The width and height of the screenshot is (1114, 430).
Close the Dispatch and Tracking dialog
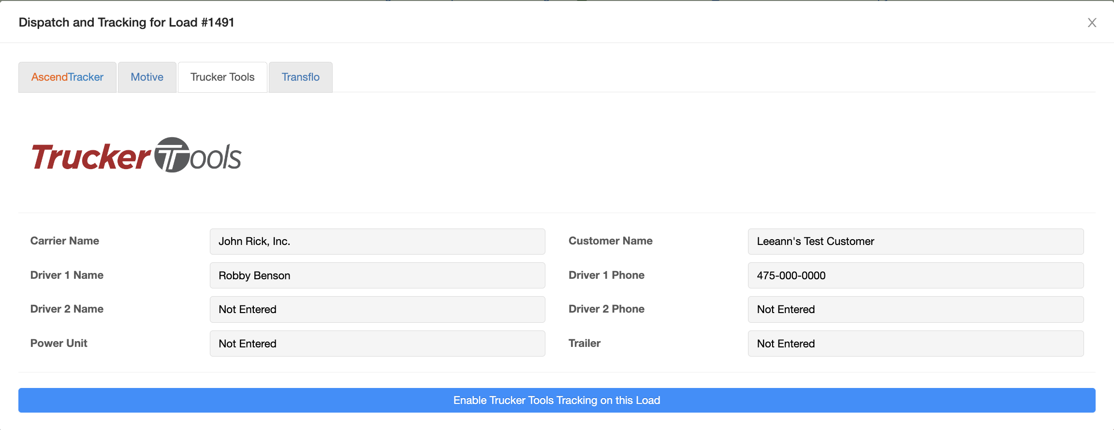pos(1092,23)
